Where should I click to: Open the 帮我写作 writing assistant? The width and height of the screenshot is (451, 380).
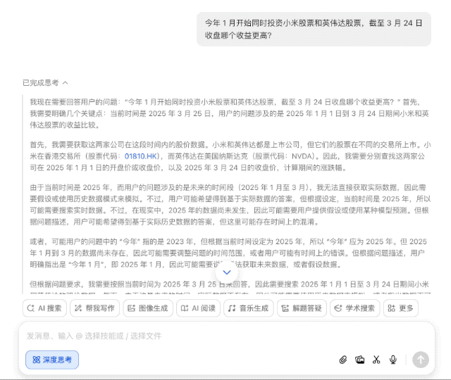click(98, 308)
